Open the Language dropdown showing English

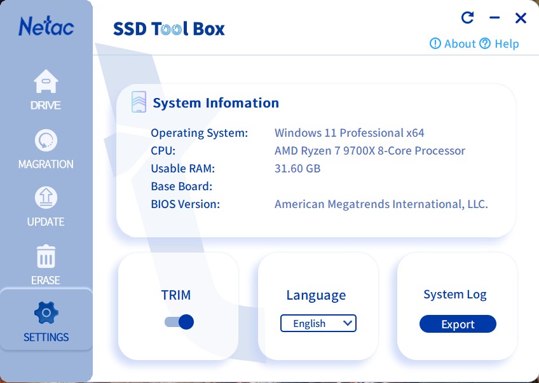tap(318, 323)
